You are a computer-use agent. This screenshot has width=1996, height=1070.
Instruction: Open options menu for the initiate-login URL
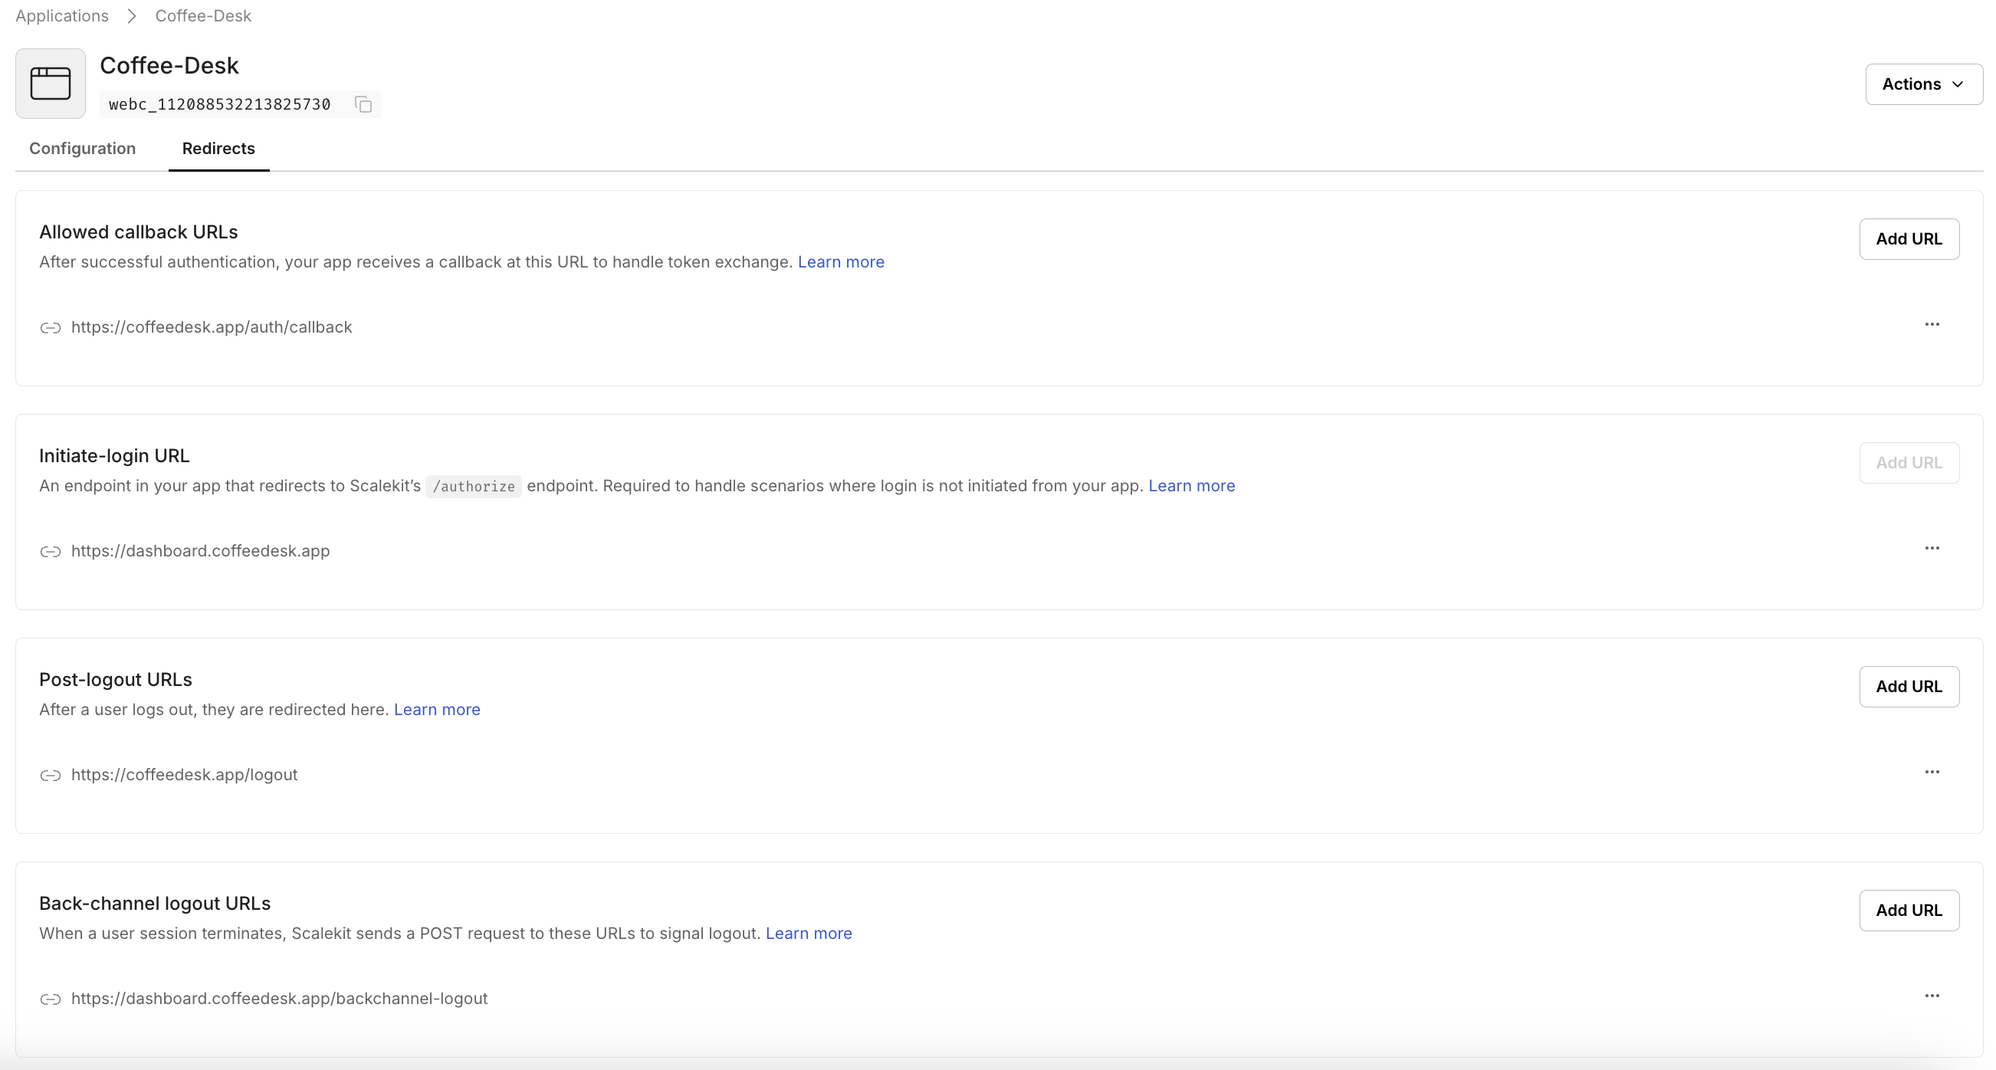pyautogui.click(x=1932, y=548)
